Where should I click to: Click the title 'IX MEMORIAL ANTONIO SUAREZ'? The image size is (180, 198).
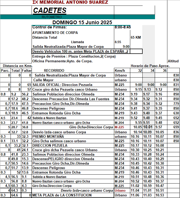(70, 2)
